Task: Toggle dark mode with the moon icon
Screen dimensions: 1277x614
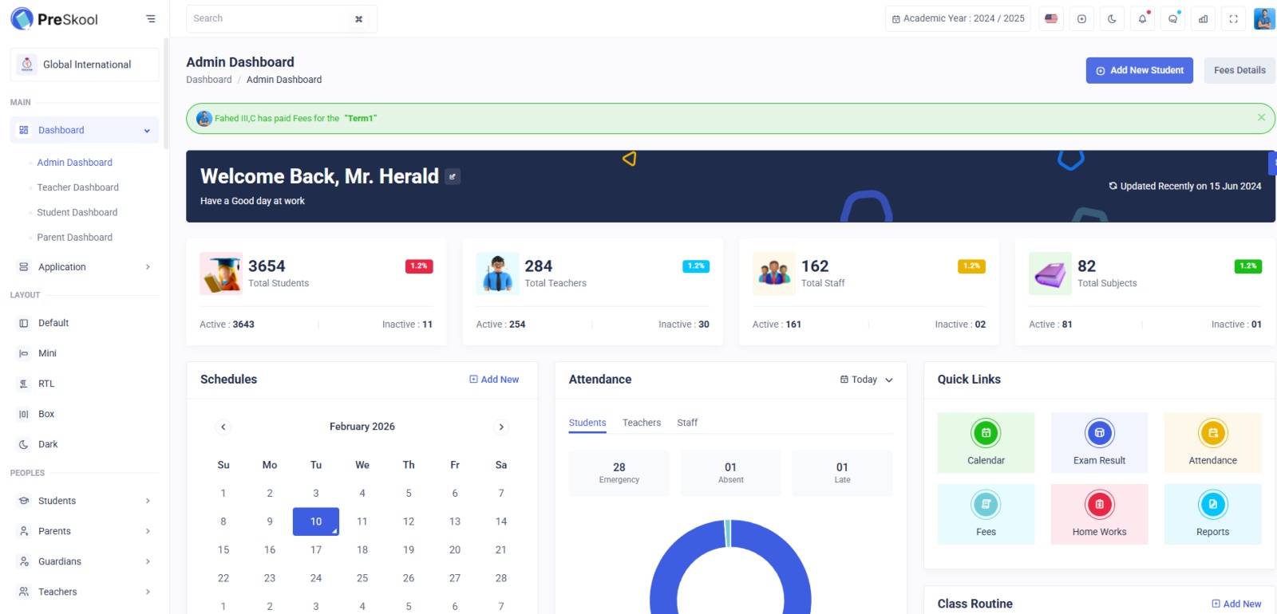Action: 1112,18
